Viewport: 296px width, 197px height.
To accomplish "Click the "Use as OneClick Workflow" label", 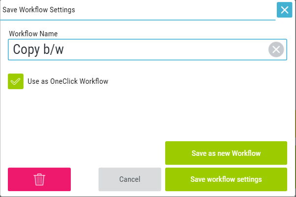I will 68,81.
